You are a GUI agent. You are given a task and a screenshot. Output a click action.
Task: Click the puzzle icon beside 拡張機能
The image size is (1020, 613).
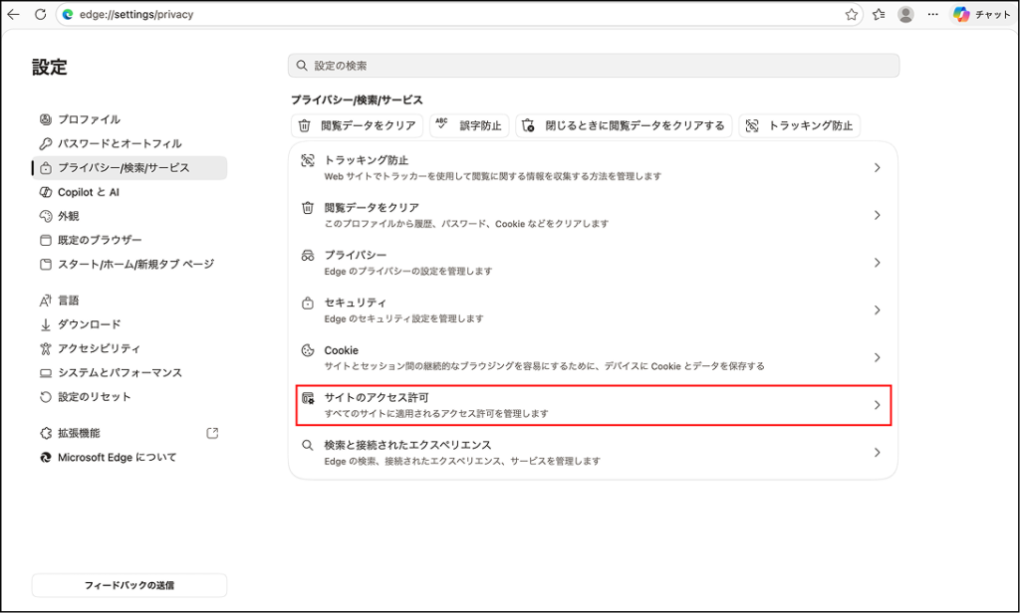tap(46, 433)
